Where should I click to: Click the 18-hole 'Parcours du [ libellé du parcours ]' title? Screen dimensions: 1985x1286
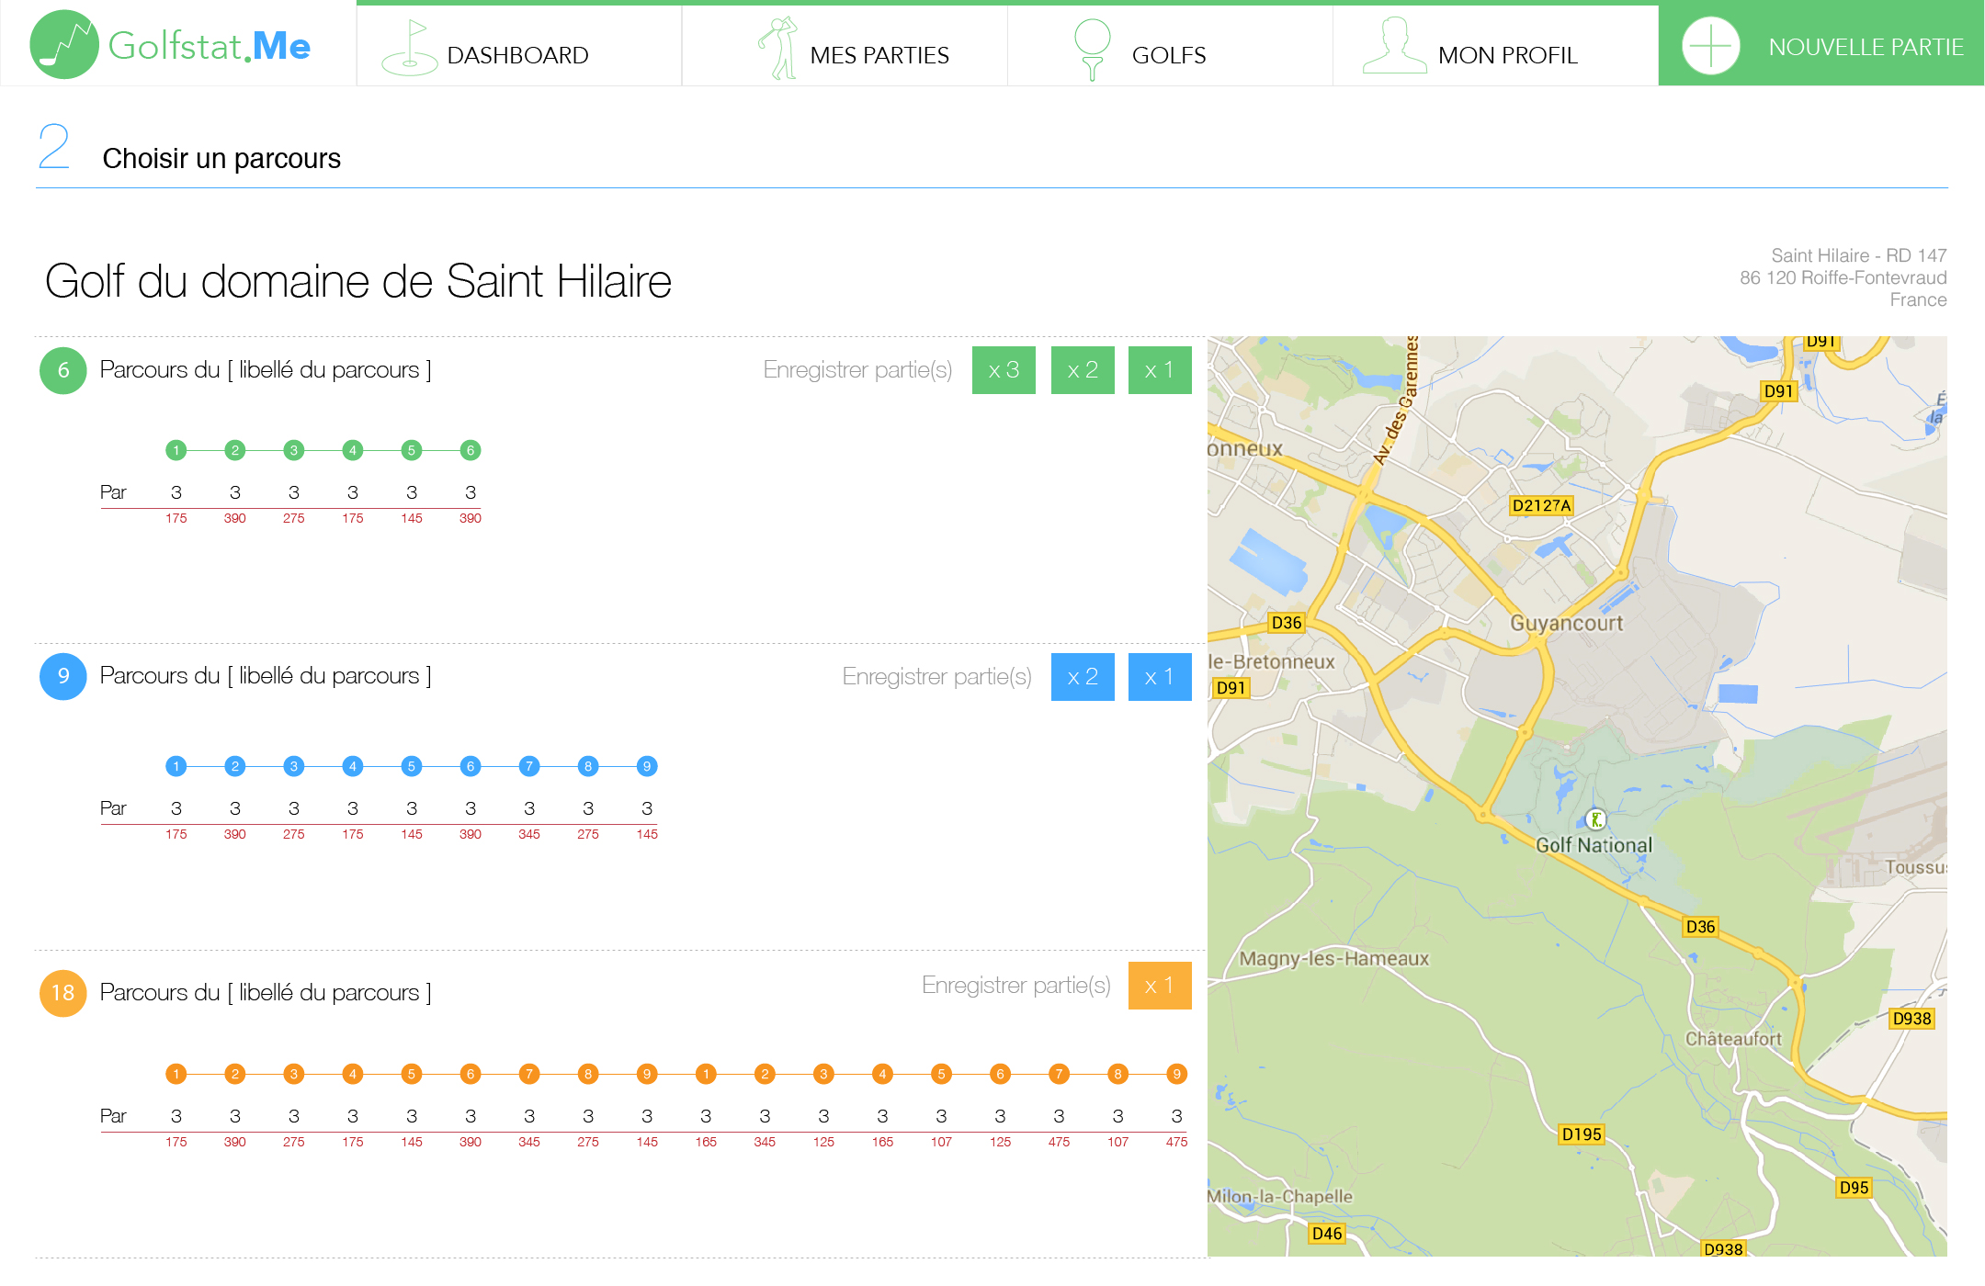[266, 993]
